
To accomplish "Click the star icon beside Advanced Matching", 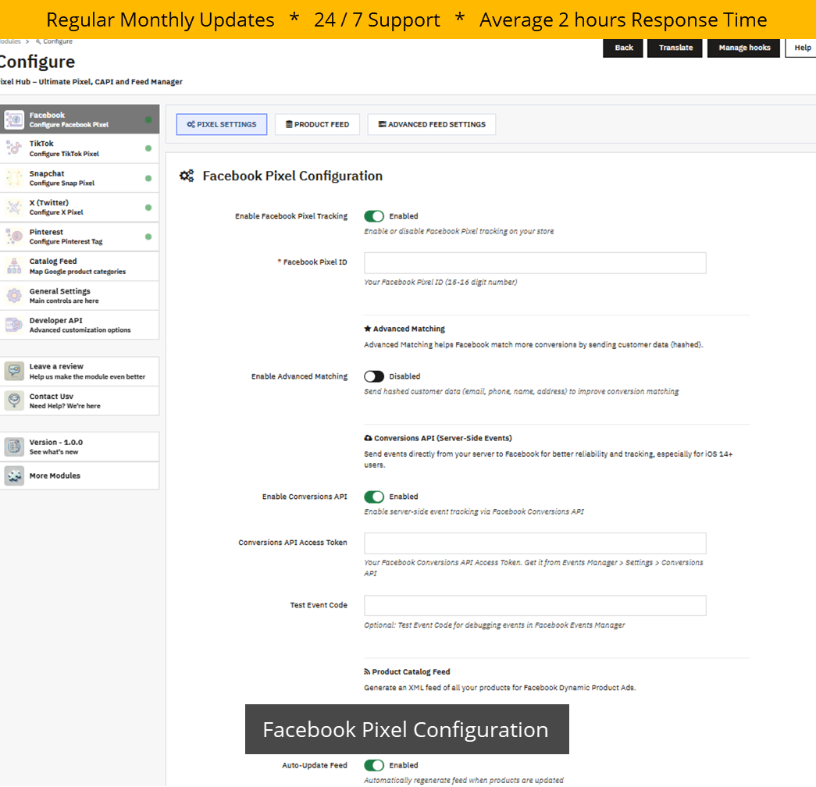I will click(x=368, y=329).
